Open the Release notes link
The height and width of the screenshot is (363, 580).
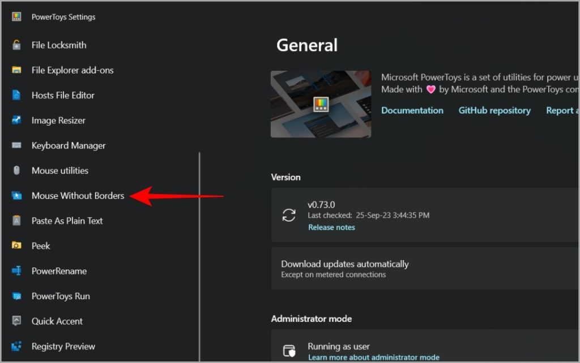coord(331,227)
